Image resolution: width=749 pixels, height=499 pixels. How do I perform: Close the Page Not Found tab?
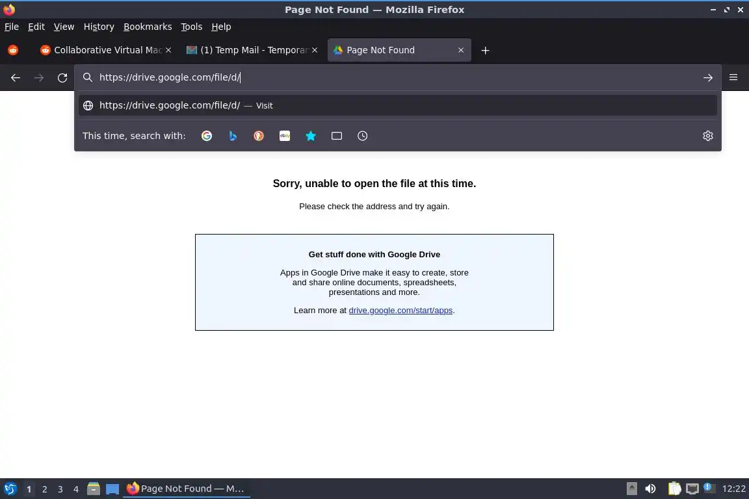[460, 50]
